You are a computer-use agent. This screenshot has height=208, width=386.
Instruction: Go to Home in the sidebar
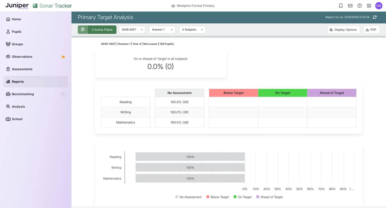click(x=36, y=19)
